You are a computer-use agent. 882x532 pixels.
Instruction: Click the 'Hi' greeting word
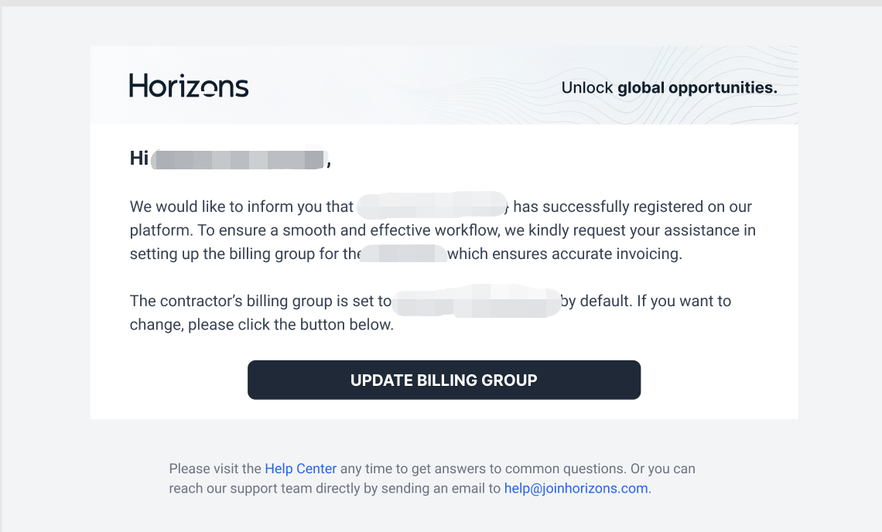(139, 159)
